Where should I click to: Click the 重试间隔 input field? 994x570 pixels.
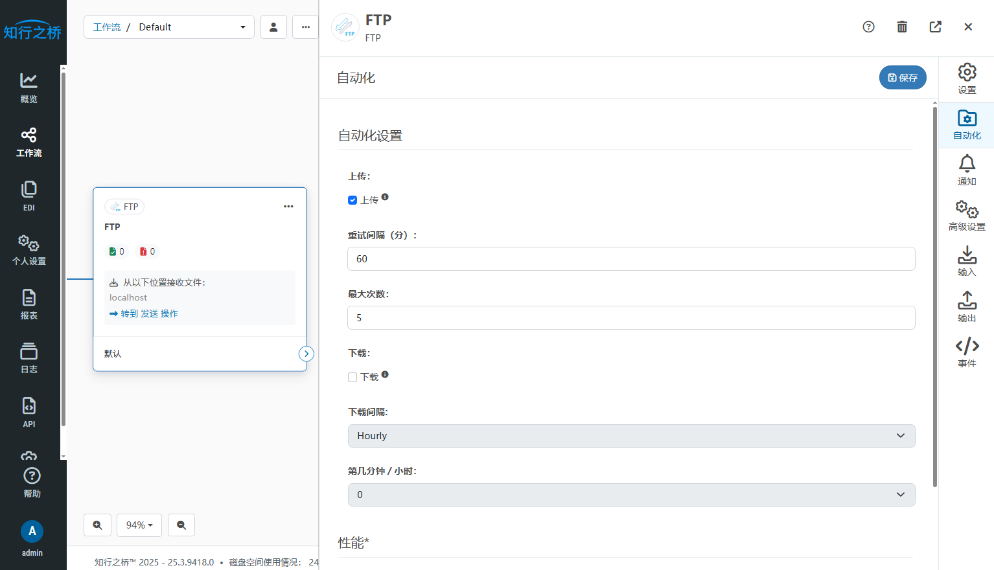click(631, 259)
